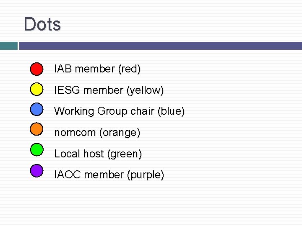Click the word "nomcom"
Viewport: 302px width, 226px height.
pos(75,133)
